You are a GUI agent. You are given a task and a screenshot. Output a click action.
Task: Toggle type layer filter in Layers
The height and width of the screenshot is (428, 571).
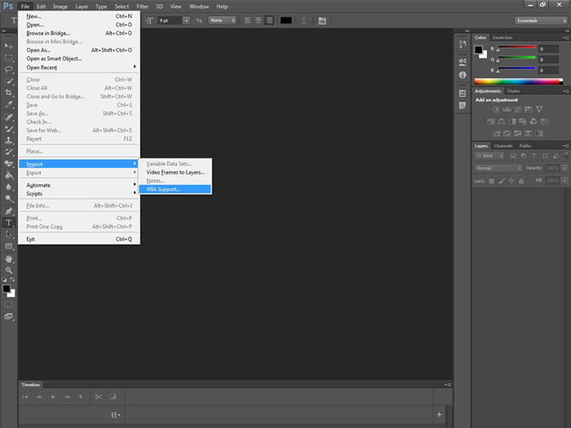pos(534,156)
